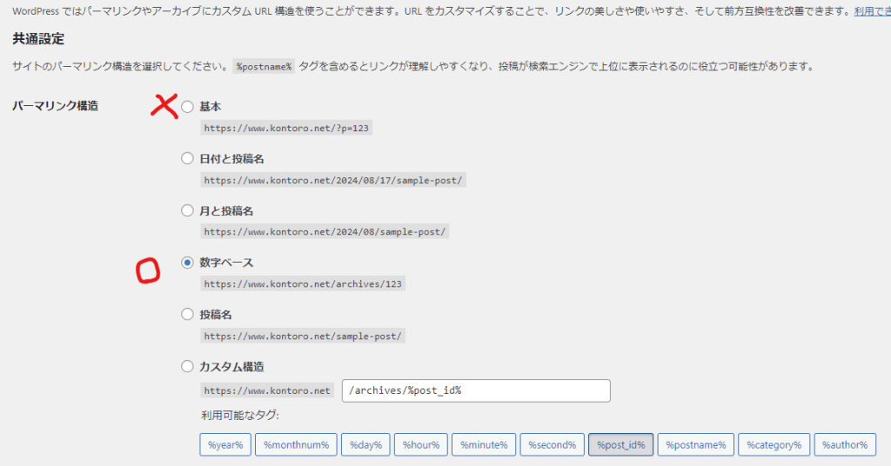This screenshot has height=466, width=891.
Task: Insert the %year% tag
Action: pyautogui.click(x=225, y=444)
